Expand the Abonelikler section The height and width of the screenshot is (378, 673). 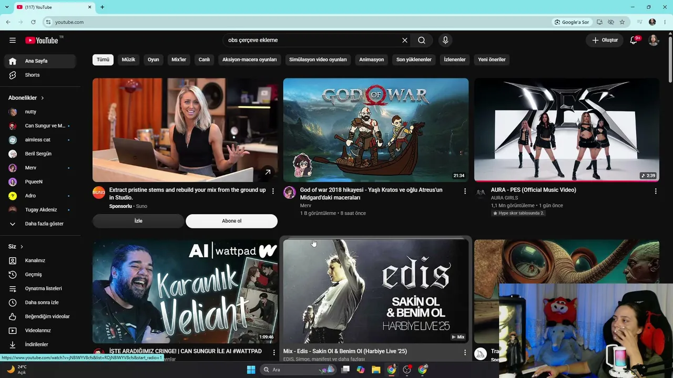[26, 98]
